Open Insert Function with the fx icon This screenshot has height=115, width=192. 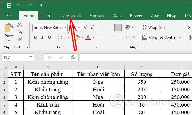click(x=73, y=57)
